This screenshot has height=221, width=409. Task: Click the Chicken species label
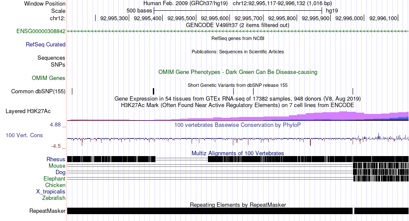[55, 185]
